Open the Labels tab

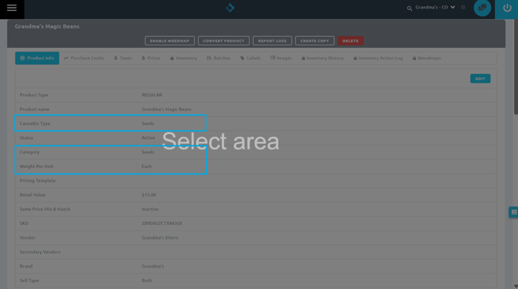250,58
